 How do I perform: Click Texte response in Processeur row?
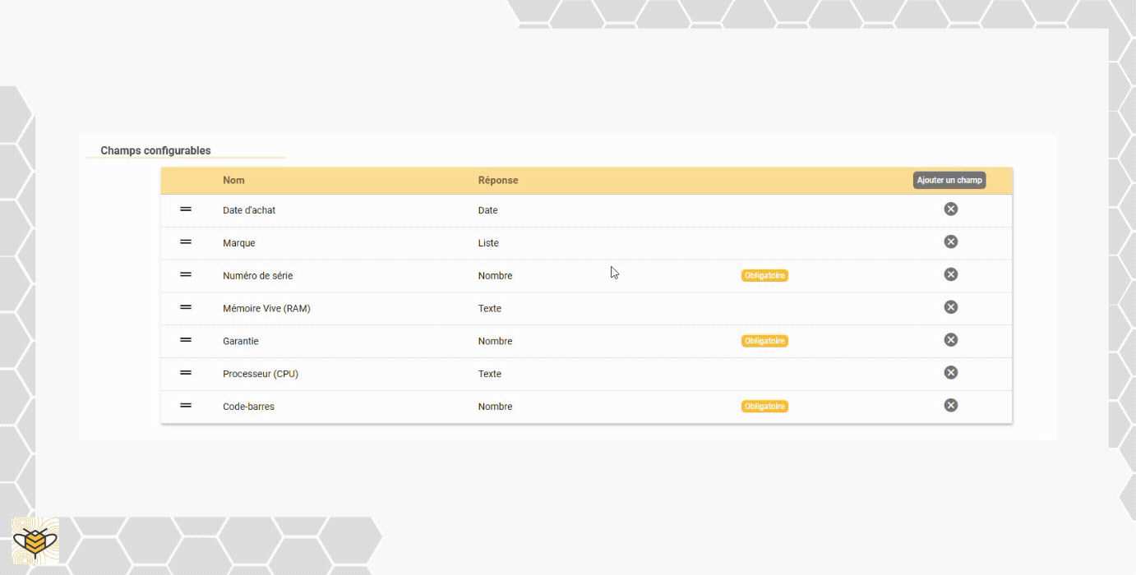490,374
